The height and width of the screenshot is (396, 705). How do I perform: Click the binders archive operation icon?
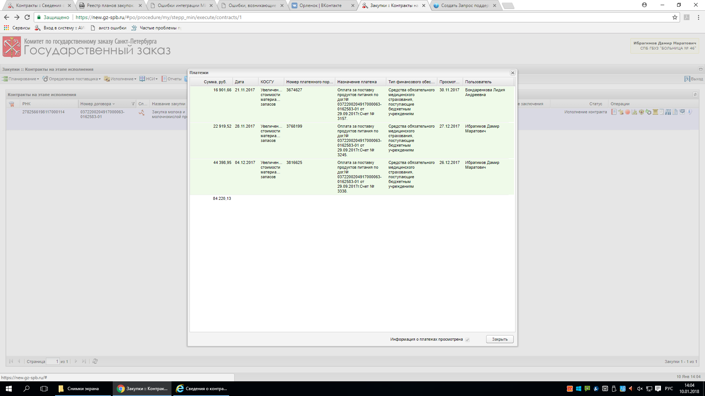[x=668, y=112]
